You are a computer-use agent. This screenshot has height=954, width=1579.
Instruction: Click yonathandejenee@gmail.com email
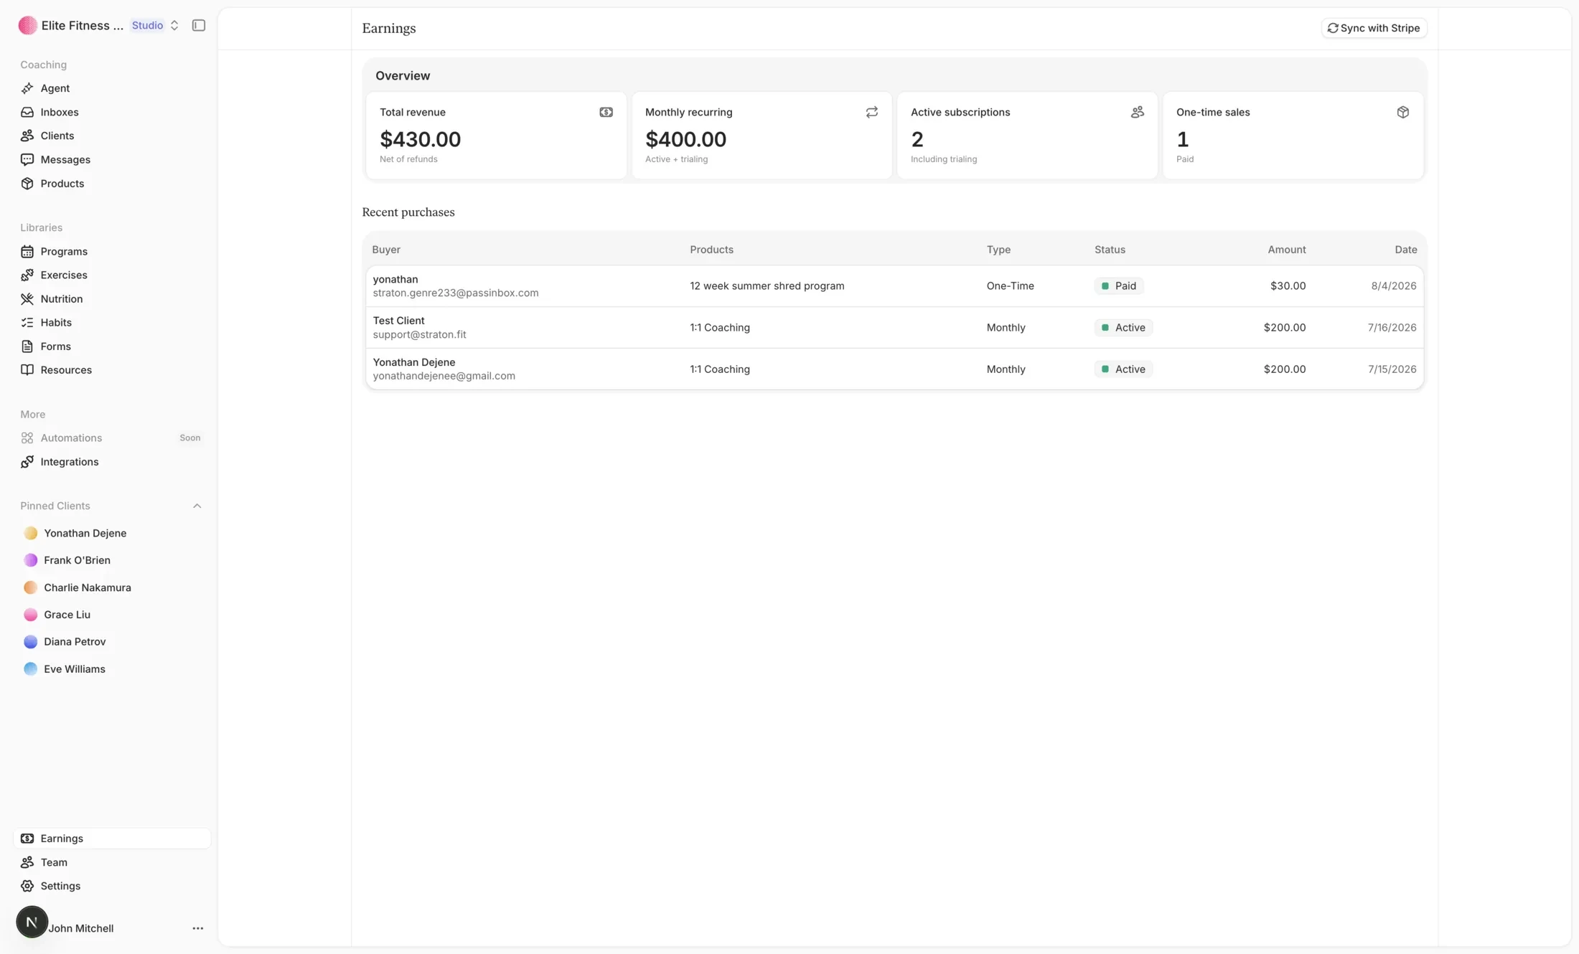coord(444,376)
